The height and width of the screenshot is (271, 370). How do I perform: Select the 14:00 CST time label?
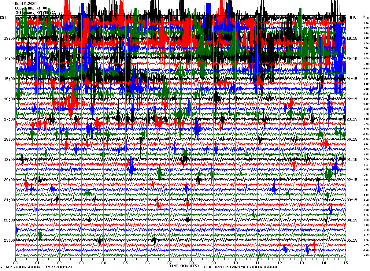coord(9,59)
